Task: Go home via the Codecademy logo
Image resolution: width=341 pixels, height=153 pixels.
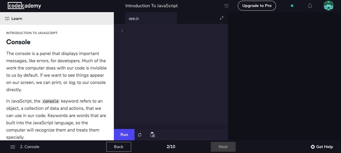Action: [24, 5]
